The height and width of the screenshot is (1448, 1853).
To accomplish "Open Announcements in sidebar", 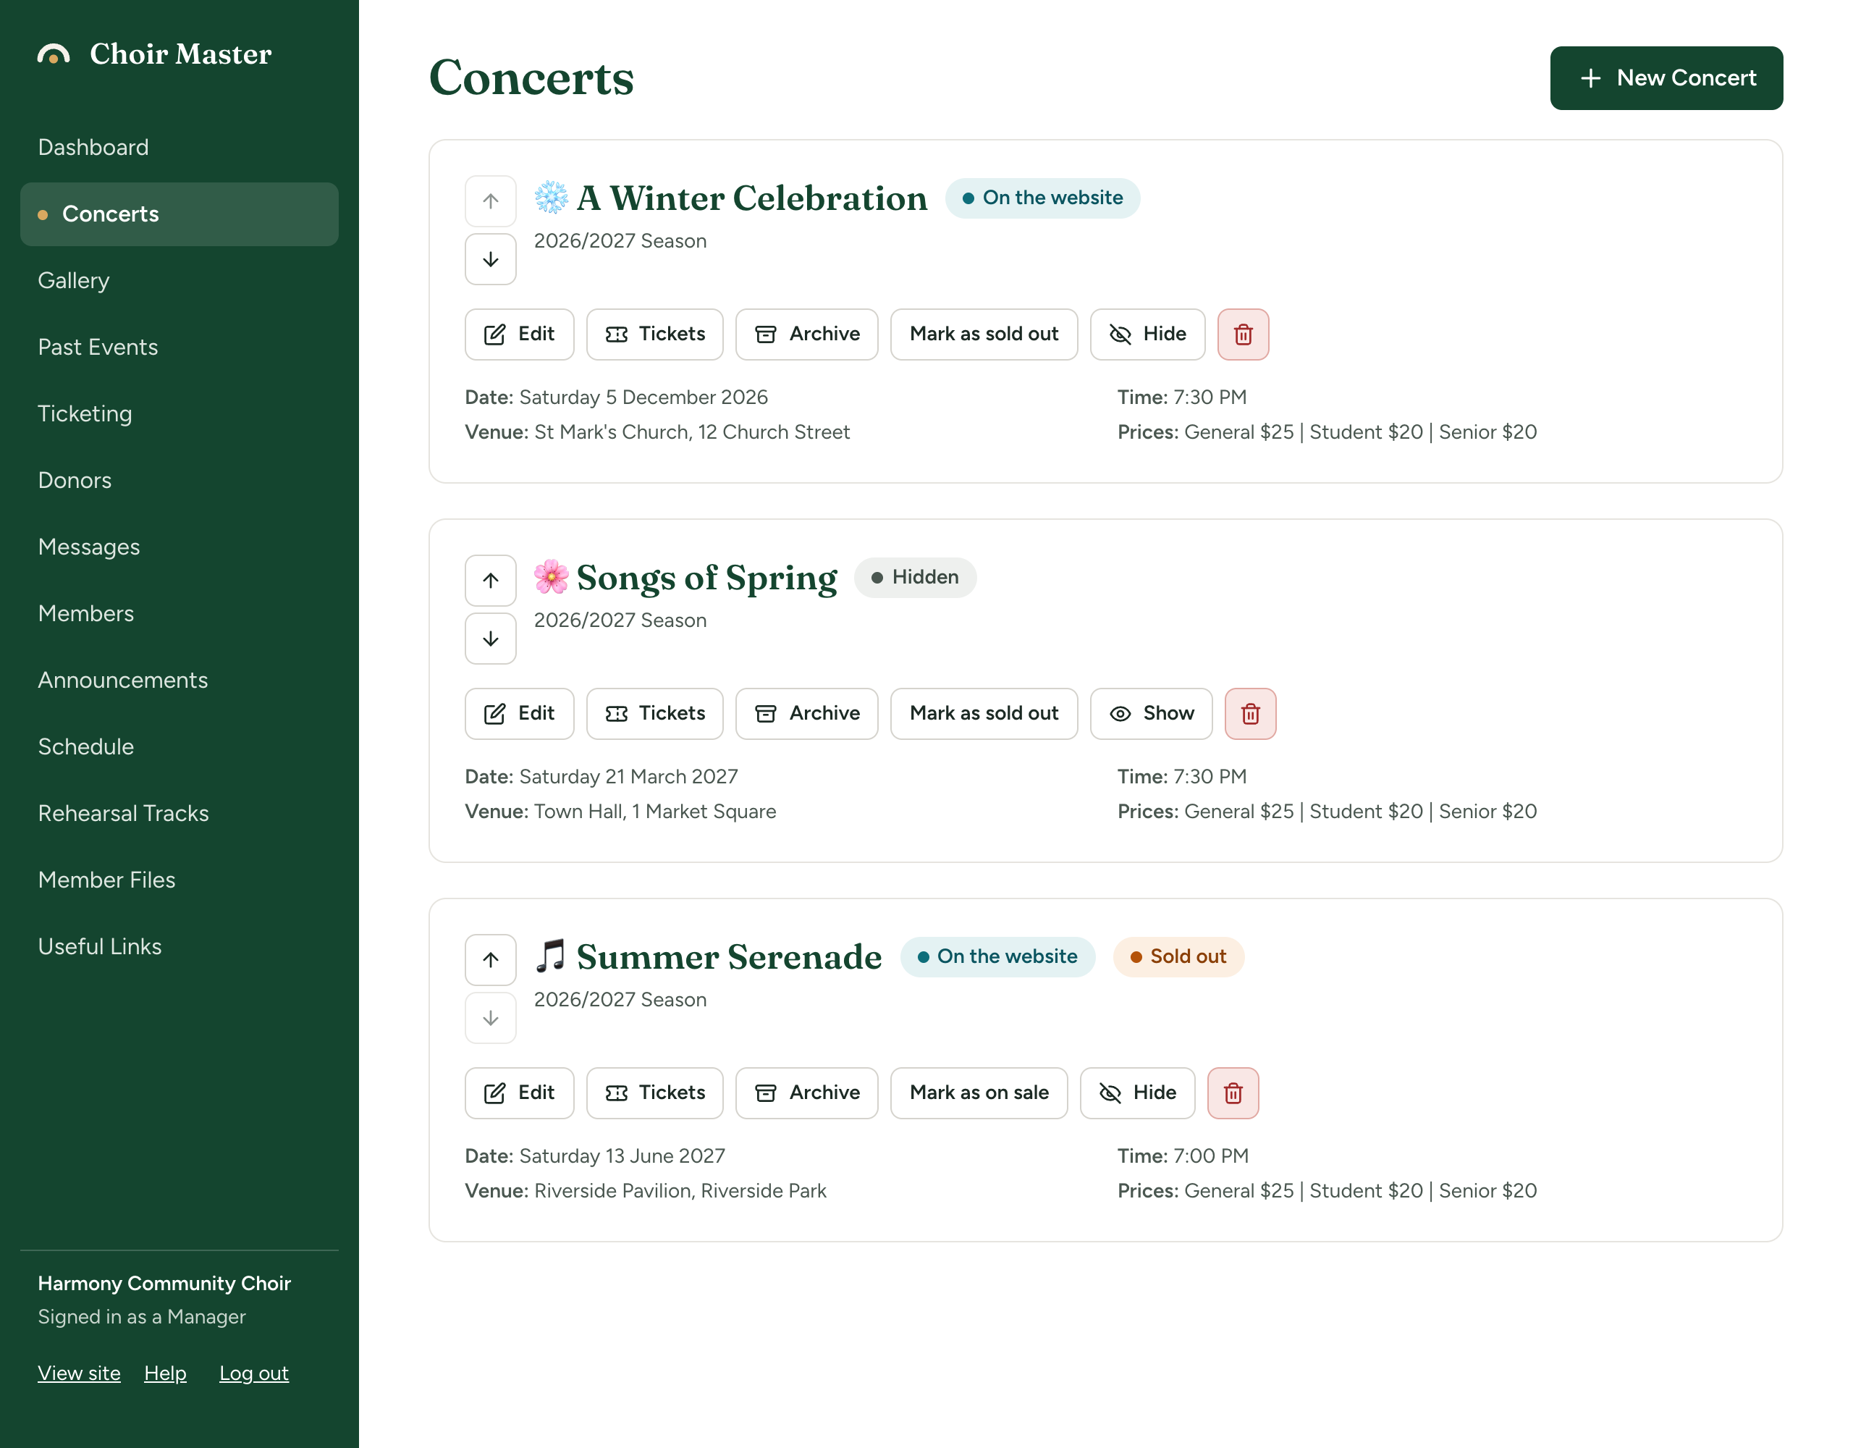I will [179, 681].
